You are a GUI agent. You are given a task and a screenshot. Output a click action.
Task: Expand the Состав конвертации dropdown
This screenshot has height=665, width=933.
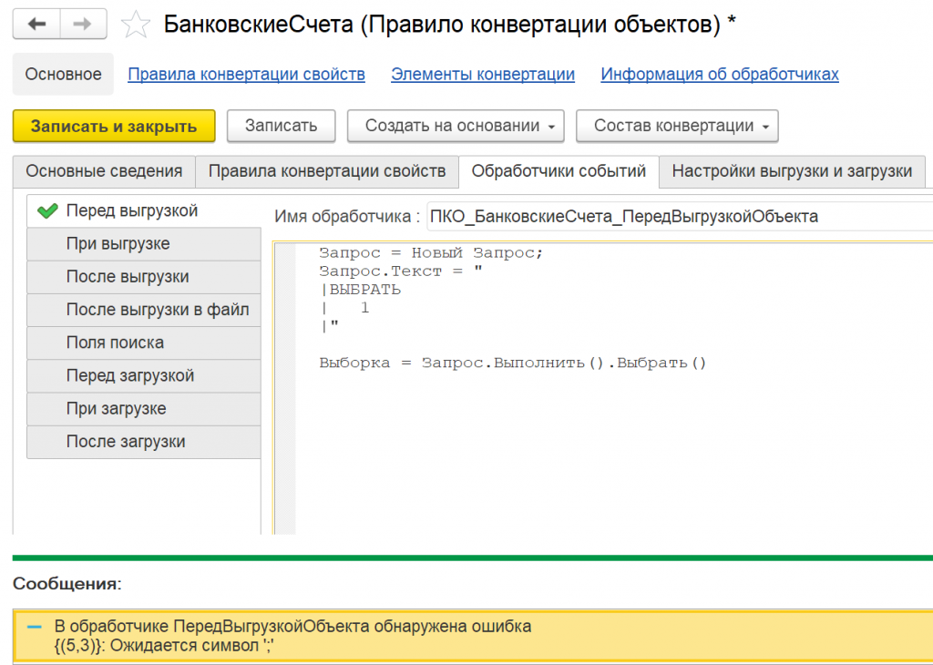coord(677,126)
